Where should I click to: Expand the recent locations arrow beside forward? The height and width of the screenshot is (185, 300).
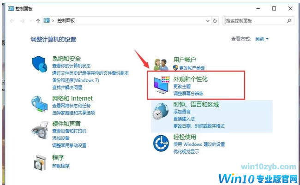30,21
